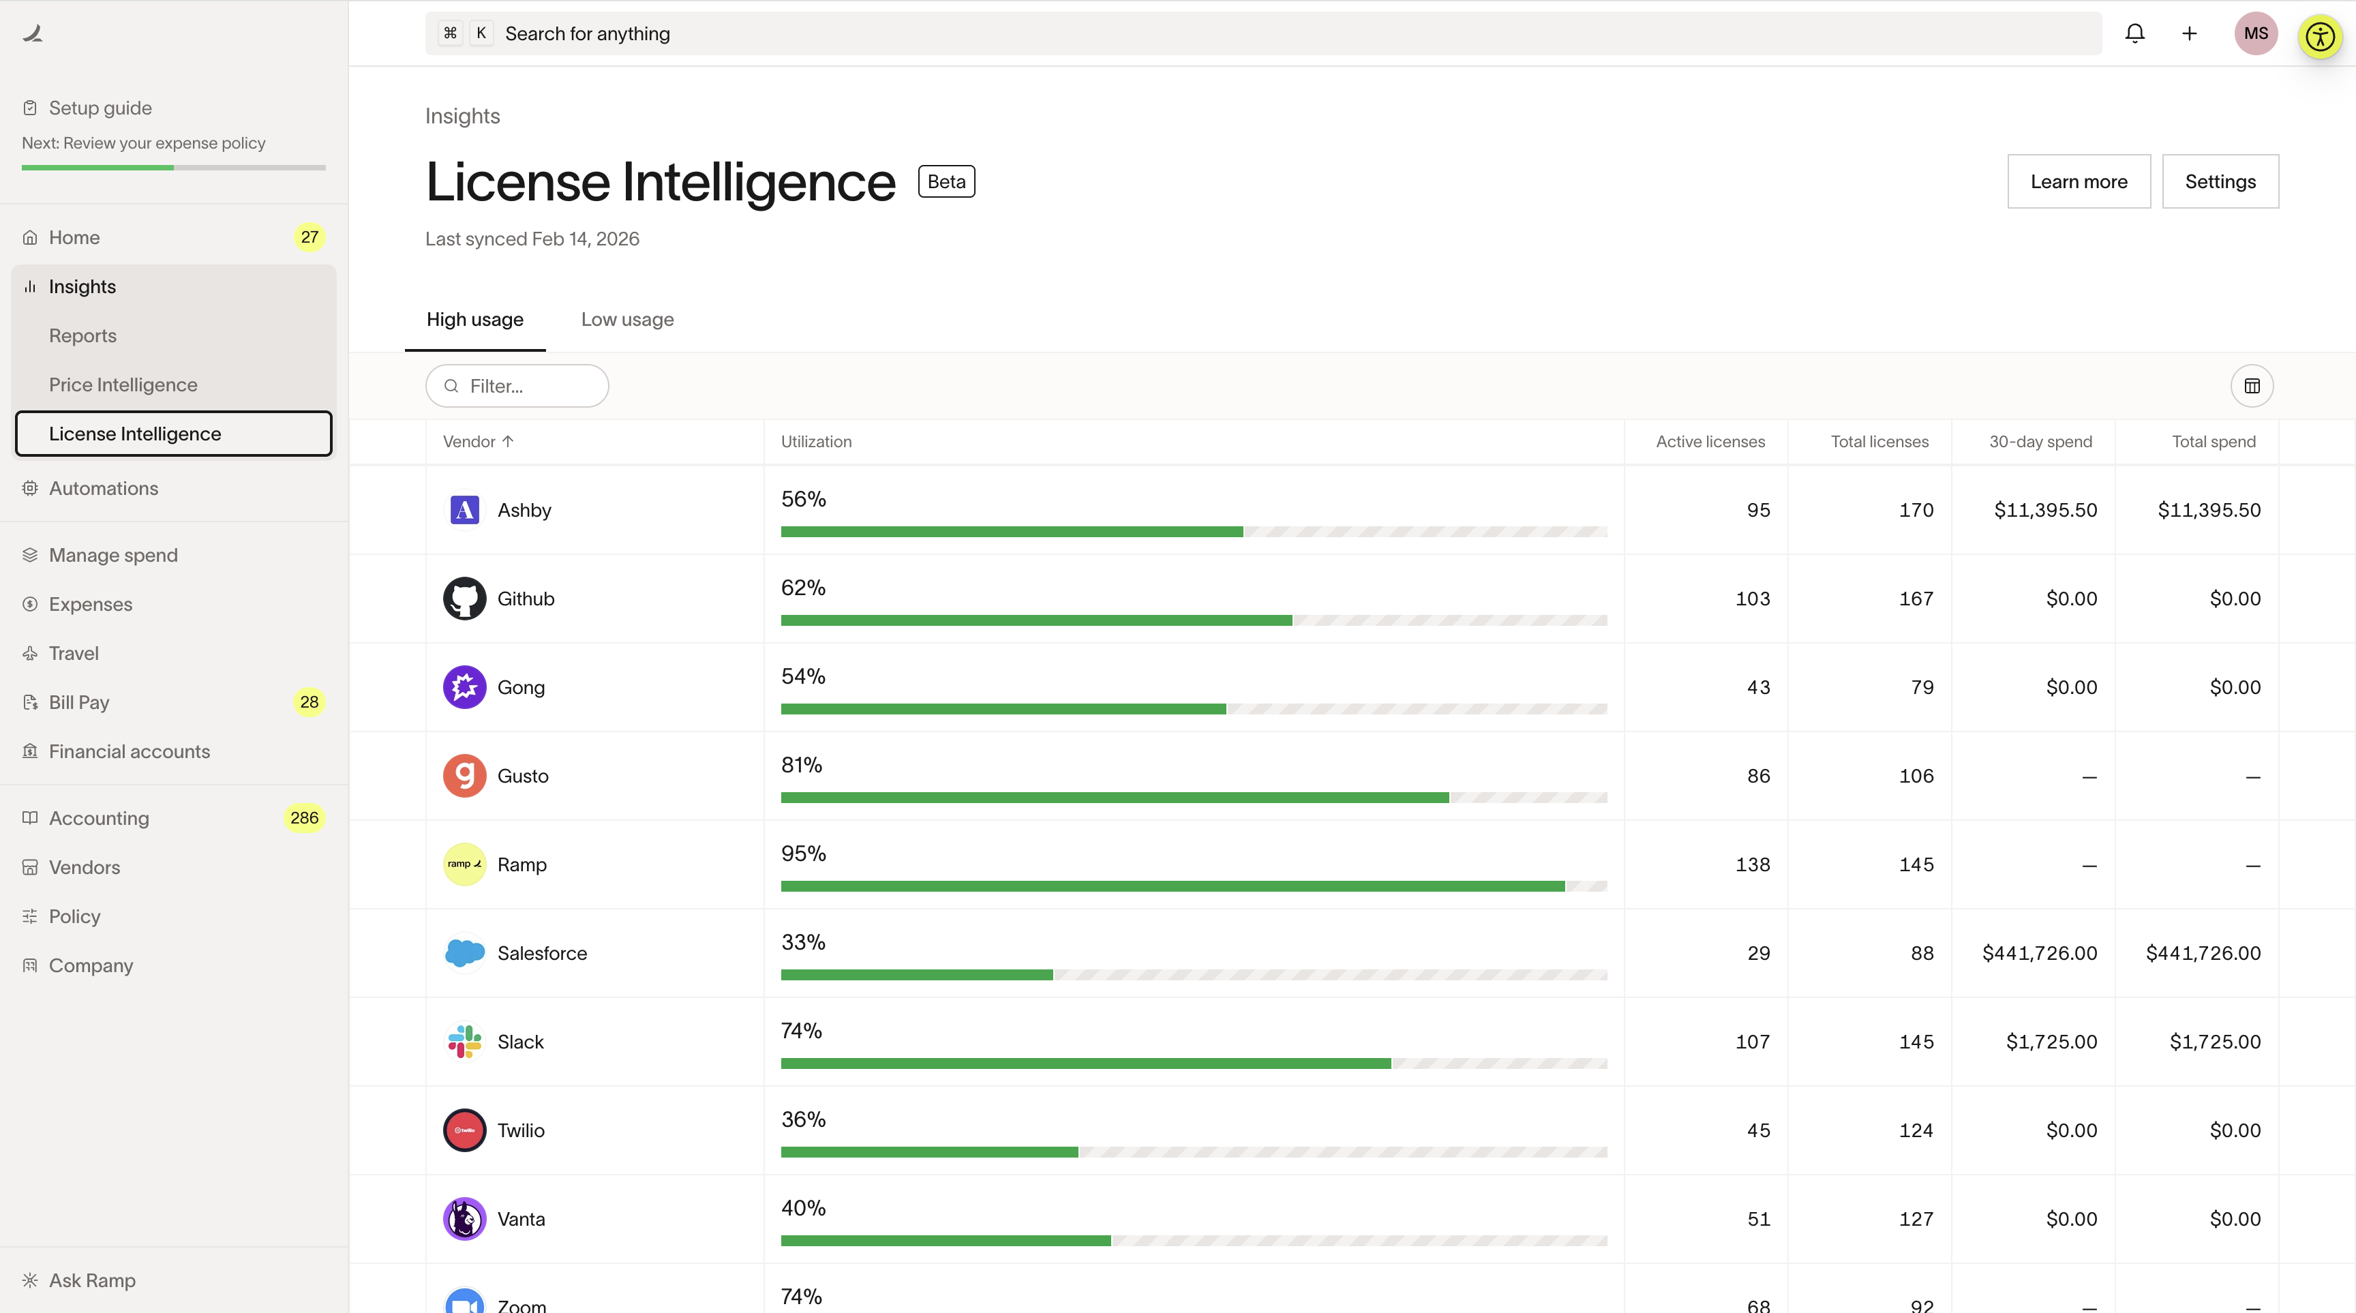Sort by the Utilization column header
The width and height of the screenshot is (2356, 1313).
tap(816, 442)
